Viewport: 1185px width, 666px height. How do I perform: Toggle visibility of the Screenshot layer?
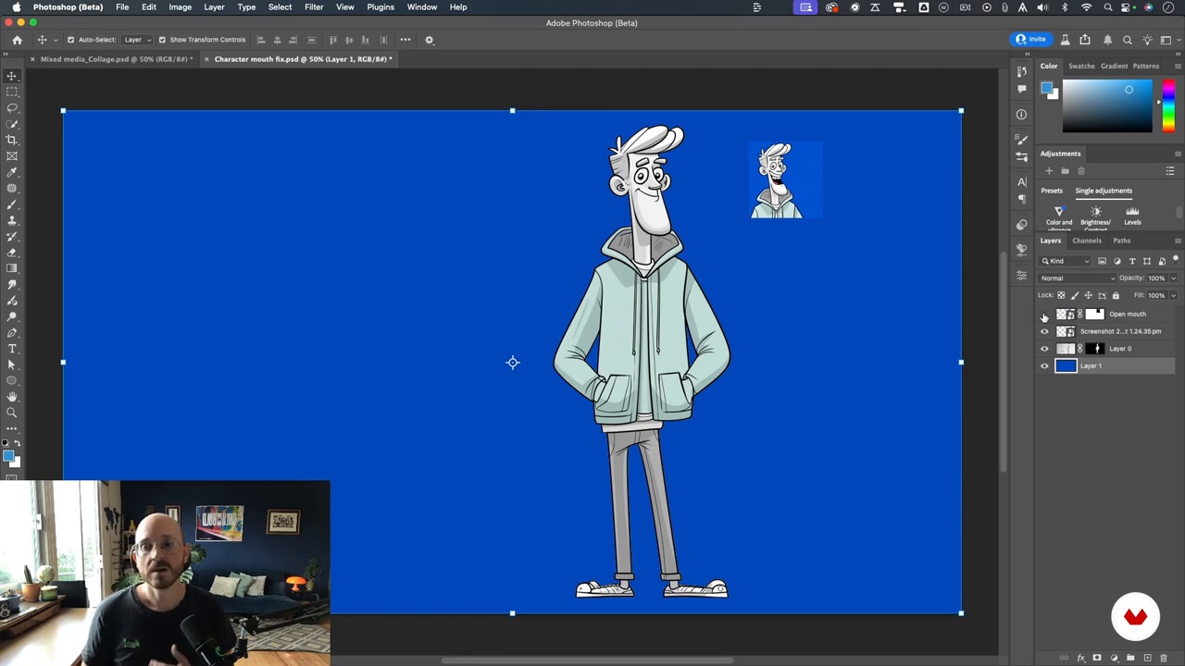click(x=1044, y=331)
